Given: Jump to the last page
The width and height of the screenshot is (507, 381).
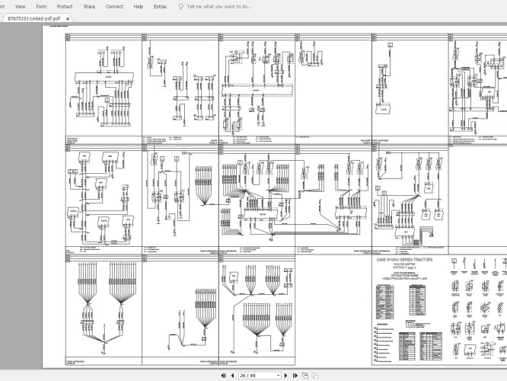Looking at the screenshot, I should click(295, 375).
